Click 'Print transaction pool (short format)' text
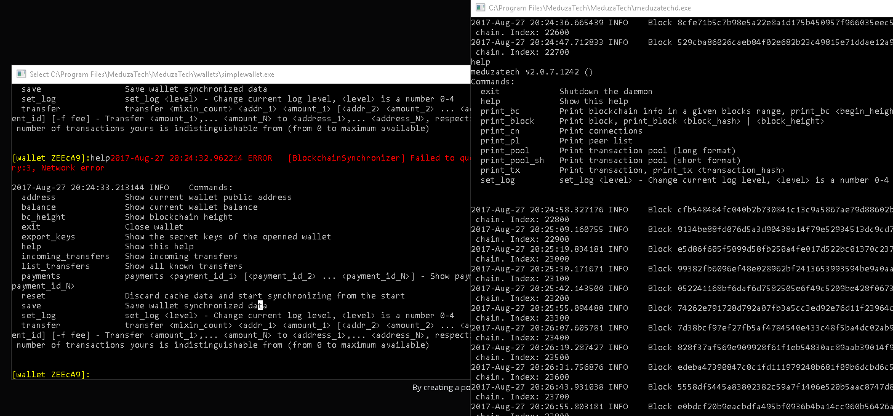Image resolution: width=893 pixels, height=416 pixels. (651, 161)
